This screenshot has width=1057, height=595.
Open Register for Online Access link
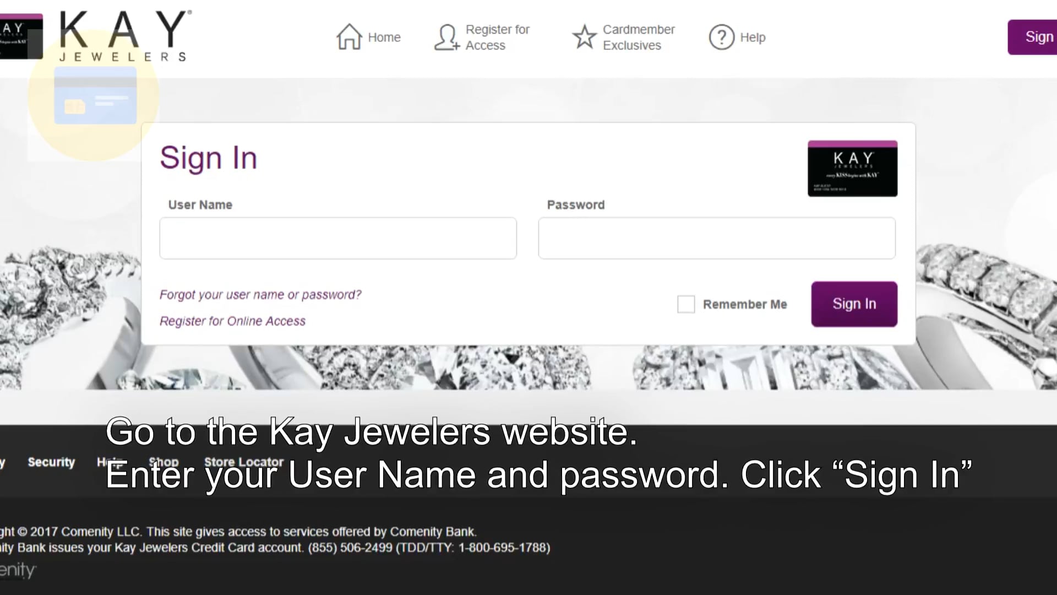(x=232, y=321)
